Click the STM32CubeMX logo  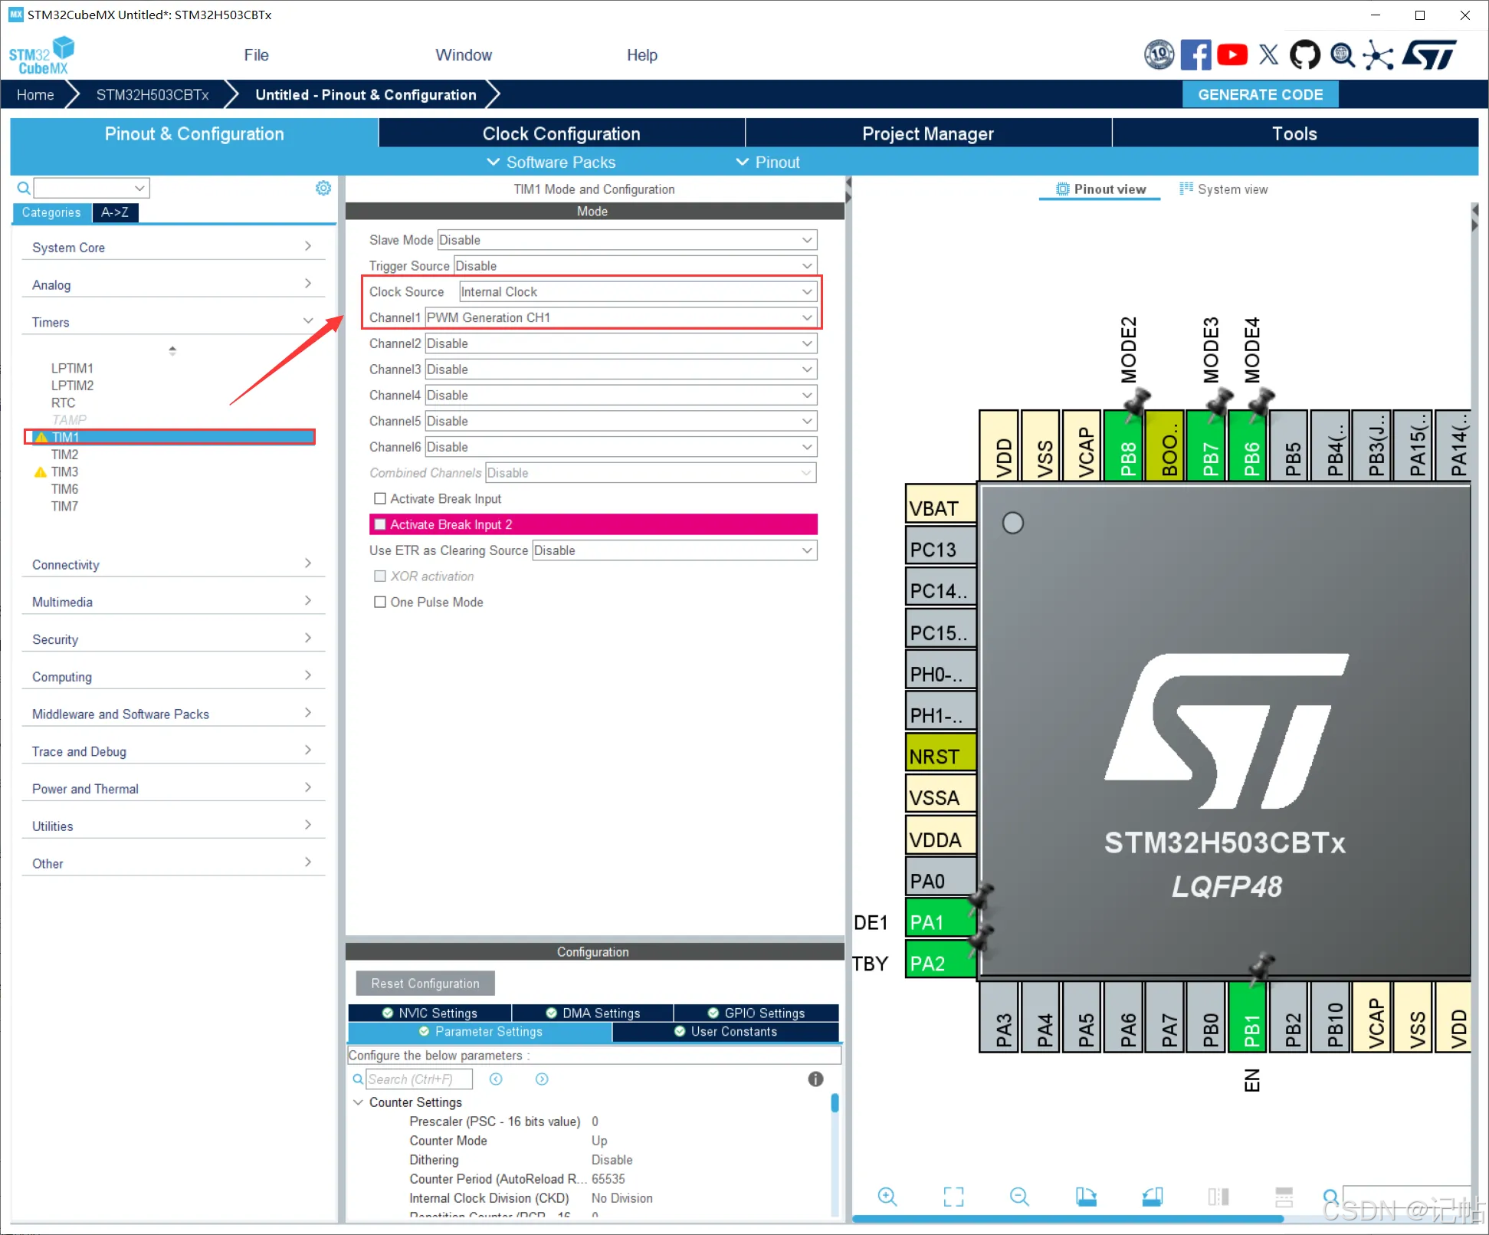(x=41, y=56)
